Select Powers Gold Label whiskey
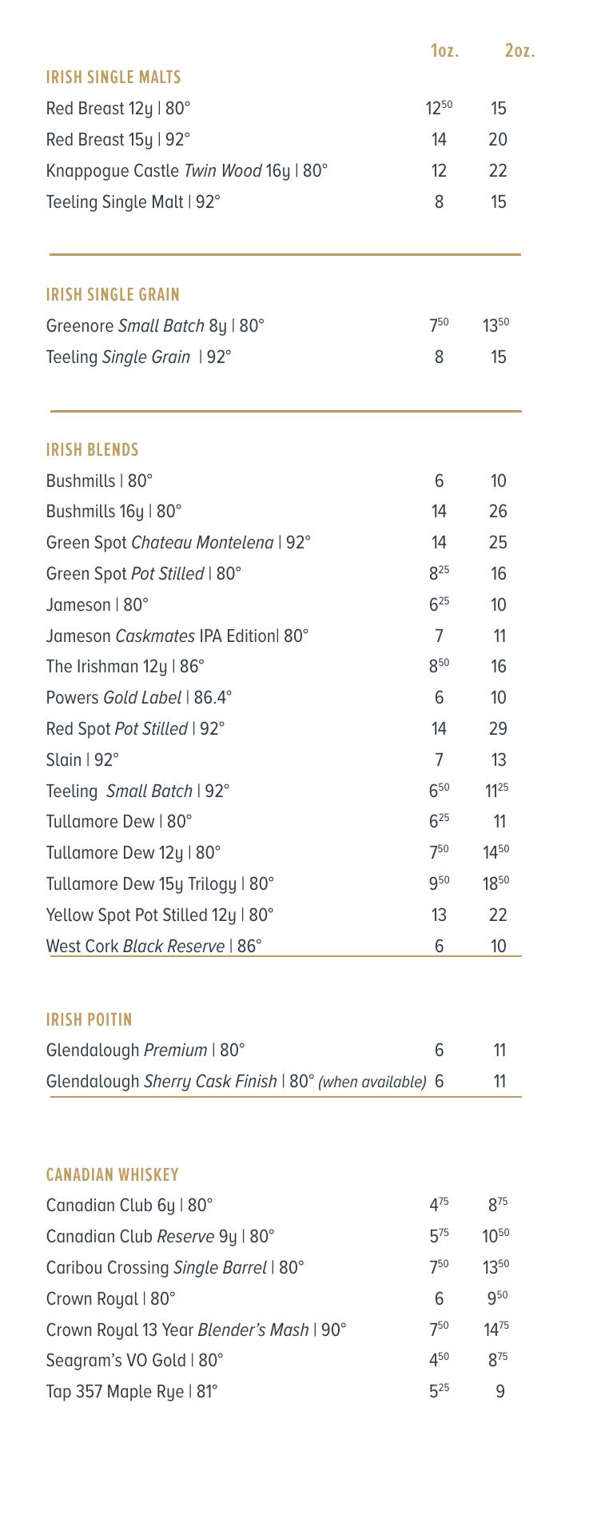 139,698
